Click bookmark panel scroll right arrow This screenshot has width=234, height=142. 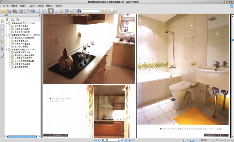[39, 137]
